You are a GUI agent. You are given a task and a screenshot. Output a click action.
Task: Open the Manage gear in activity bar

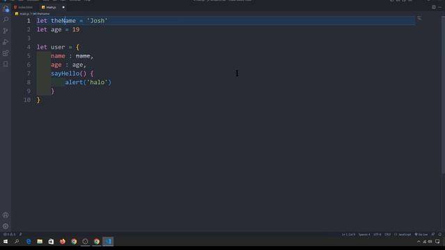6,226
